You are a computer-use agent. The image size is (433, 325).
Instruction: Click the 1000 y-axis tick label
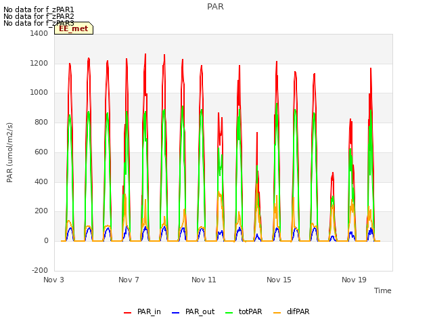point(39,93)
